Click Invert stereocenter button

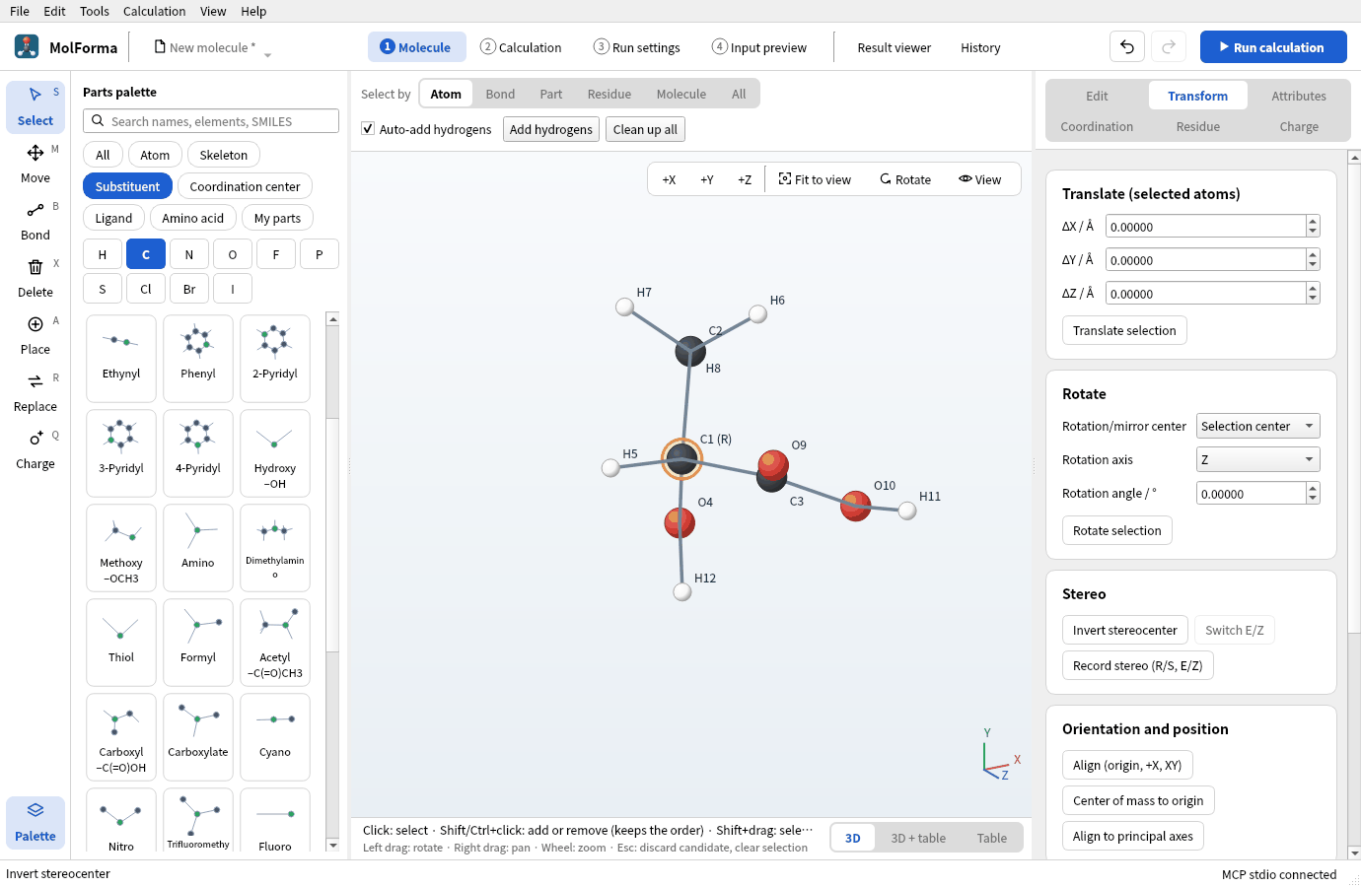(1125, 630)
